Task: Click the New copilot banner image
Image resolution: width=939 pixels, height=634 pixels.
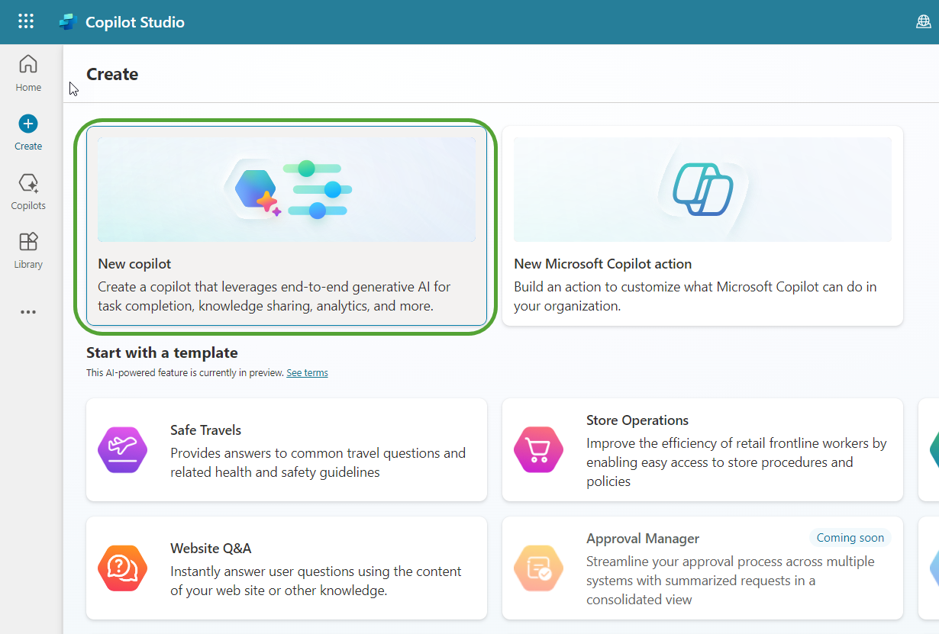Action: (286, 190)
